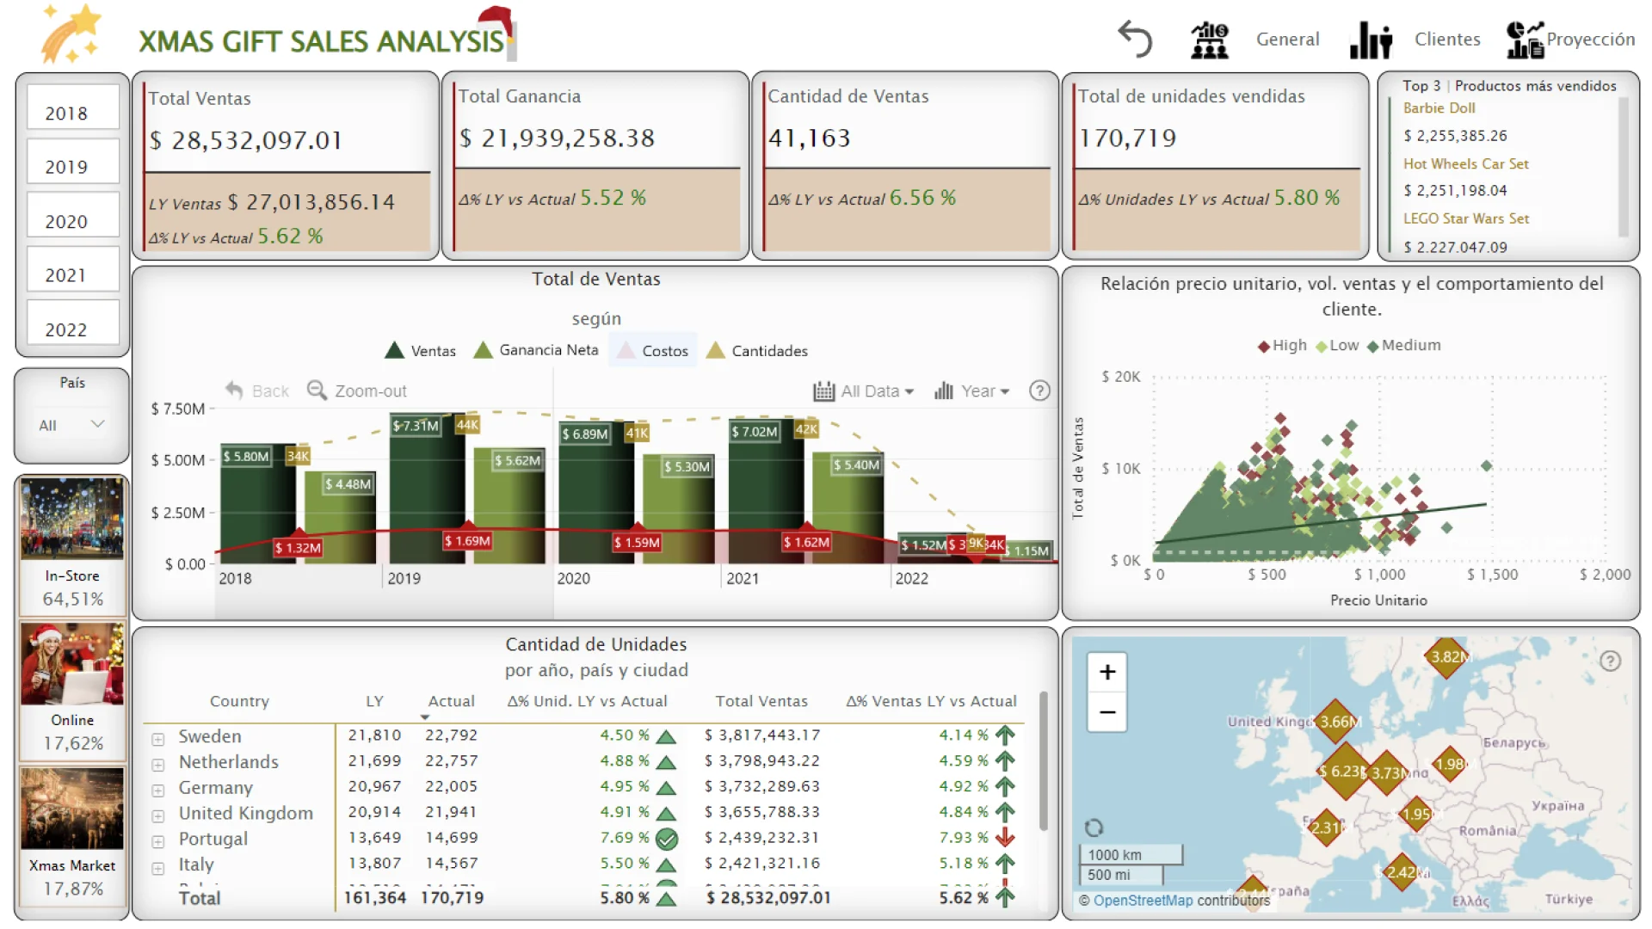1652x929 pixels.
Task: Click the 2020 Ganancia light green bar
Action: point(678,508)
